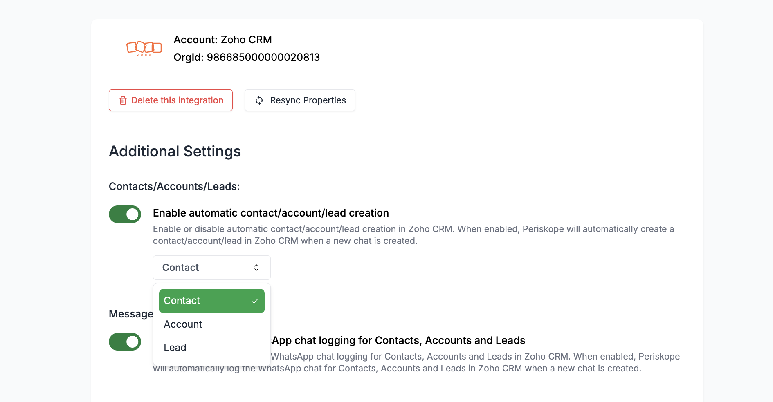This screenshot has height=402, width=773.
Task: Click the OrgId number text
Action: coord(263,57)
